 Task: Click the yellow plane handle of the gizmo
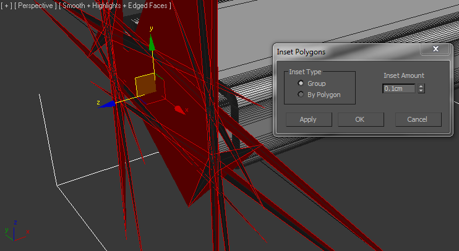[x=145, y=85]
